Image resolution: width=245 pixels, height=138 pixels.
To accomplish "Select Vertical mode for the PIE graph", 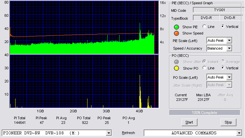I will tap(223, 26).
